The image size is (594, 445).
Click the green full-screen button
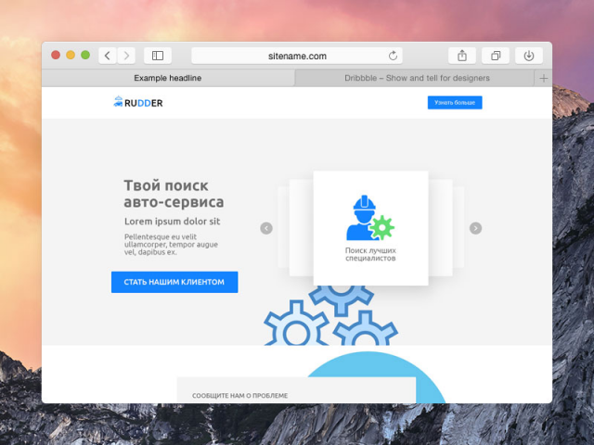[x=85, y=56]
